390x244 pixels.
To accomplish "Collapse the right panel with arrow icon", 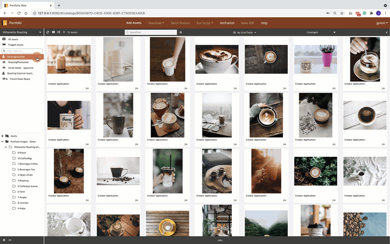I will coord(386,33).
